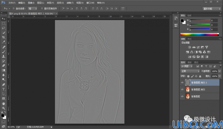Select the Spot Healing Brush tool
The width and height of the screenshot is (223, 129).
click(3, 47)
